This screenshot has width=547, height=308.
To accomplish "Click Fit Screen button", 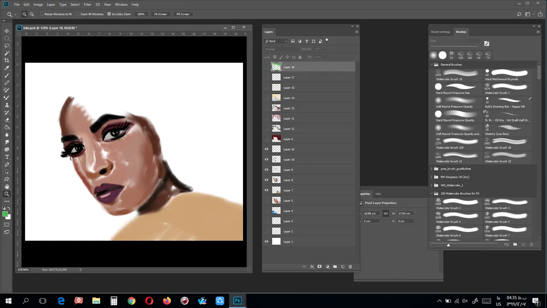I will [160, 14].
